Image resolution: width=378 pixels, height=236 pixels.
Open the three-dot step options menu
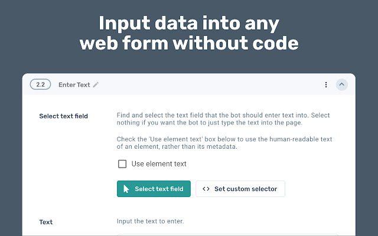326,85
